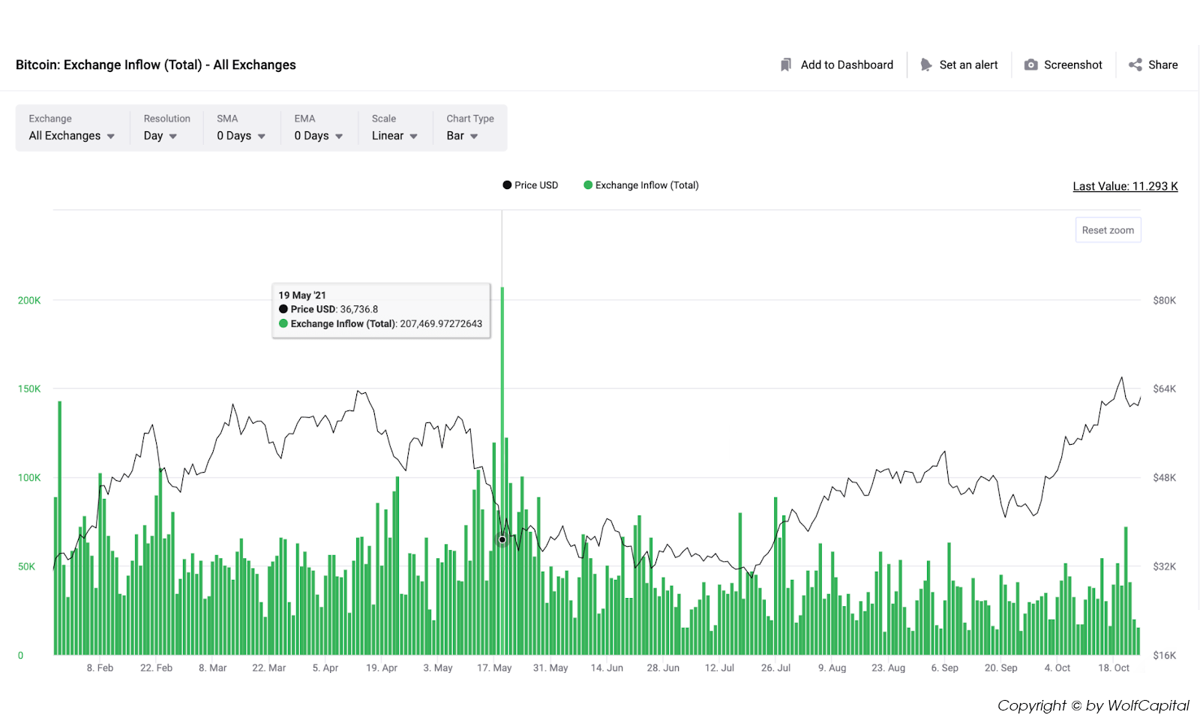Click the 150K left axis label
This screenshot has width=1200, height=718.
point(29,389)
